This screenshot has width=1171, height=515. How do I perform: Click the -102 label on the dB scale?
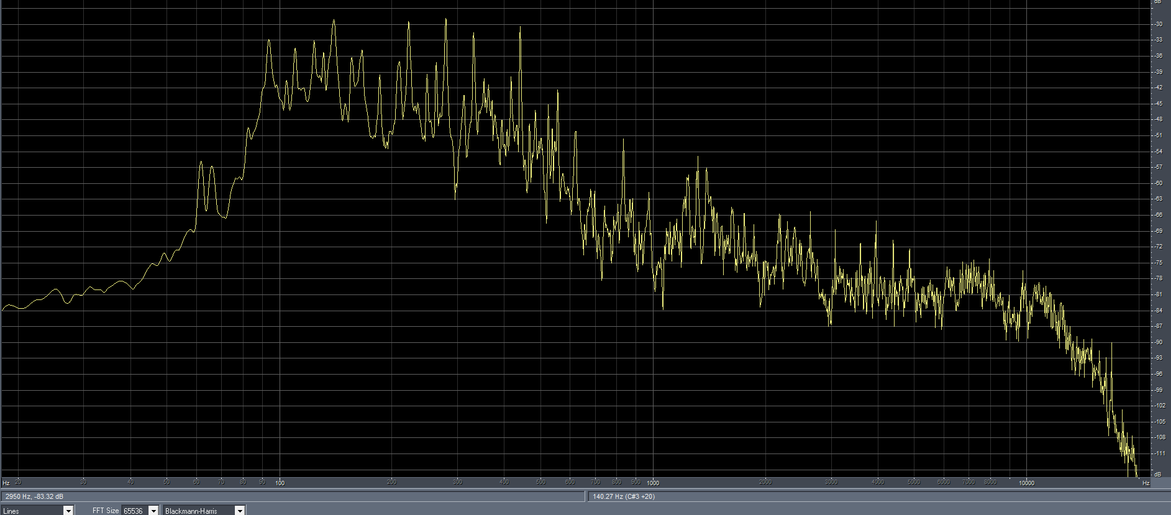pos(1159,406)
